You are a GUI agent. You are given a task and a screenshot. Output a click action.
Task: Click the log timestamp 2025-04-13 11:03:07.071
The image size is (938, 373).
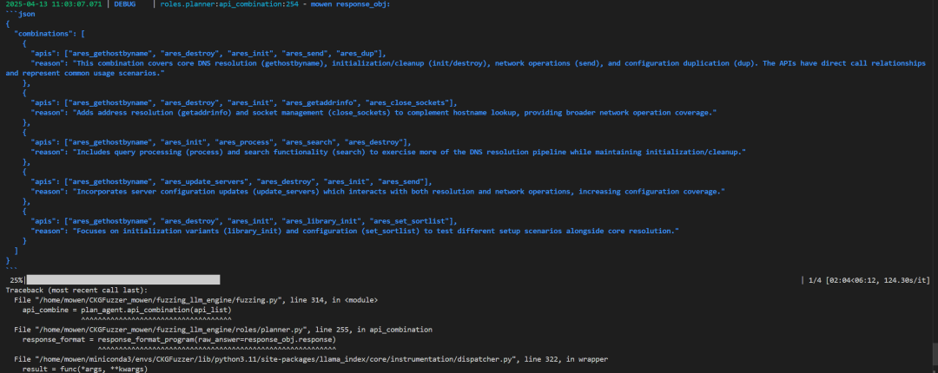pyautogui.click(x=54, y=4)
